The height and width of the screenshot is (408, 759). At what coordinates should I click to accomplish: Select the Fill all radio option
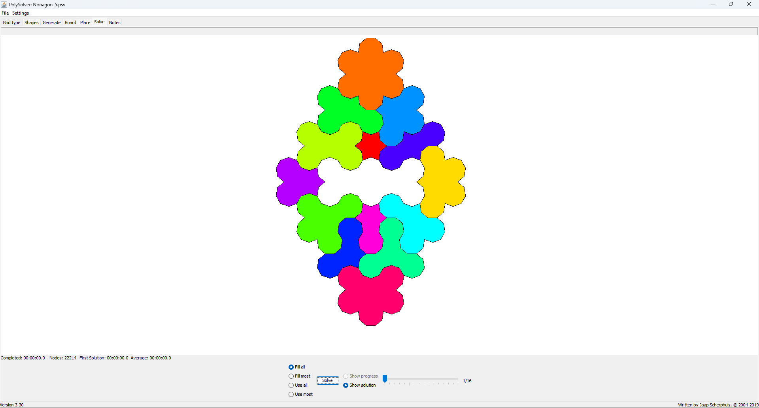(297, 367)
